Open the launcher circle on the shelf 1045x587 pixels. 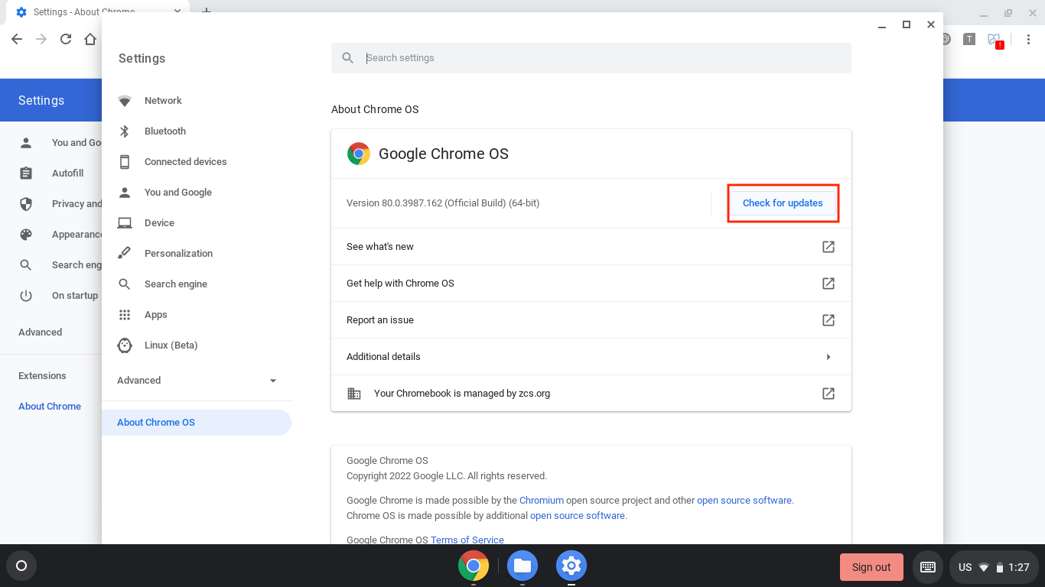point(21,566)
